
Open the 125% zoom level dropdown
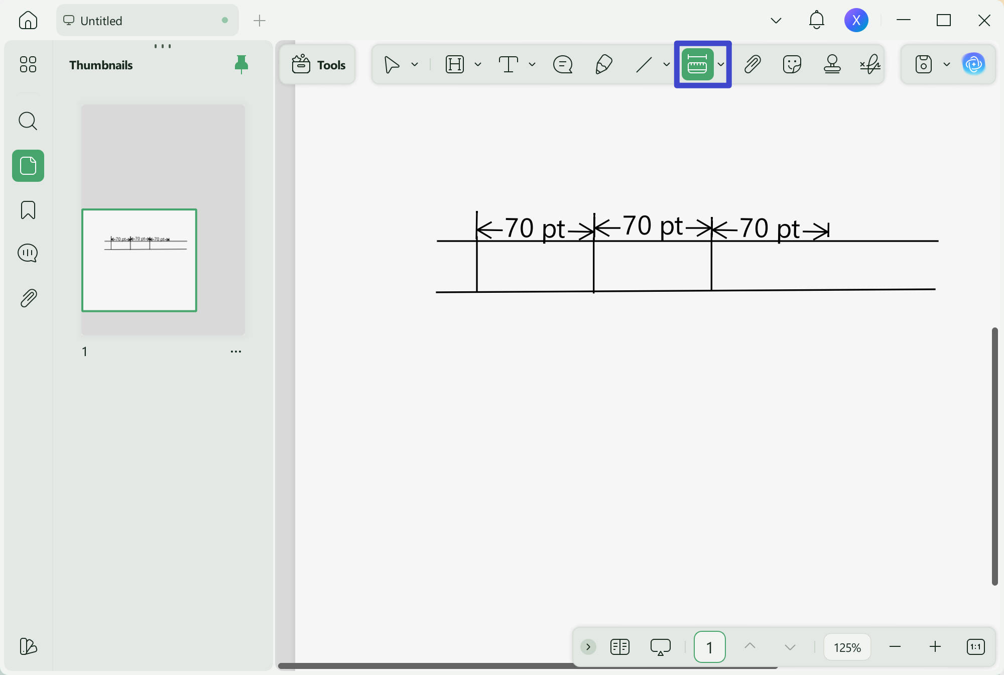click(847, 647)
